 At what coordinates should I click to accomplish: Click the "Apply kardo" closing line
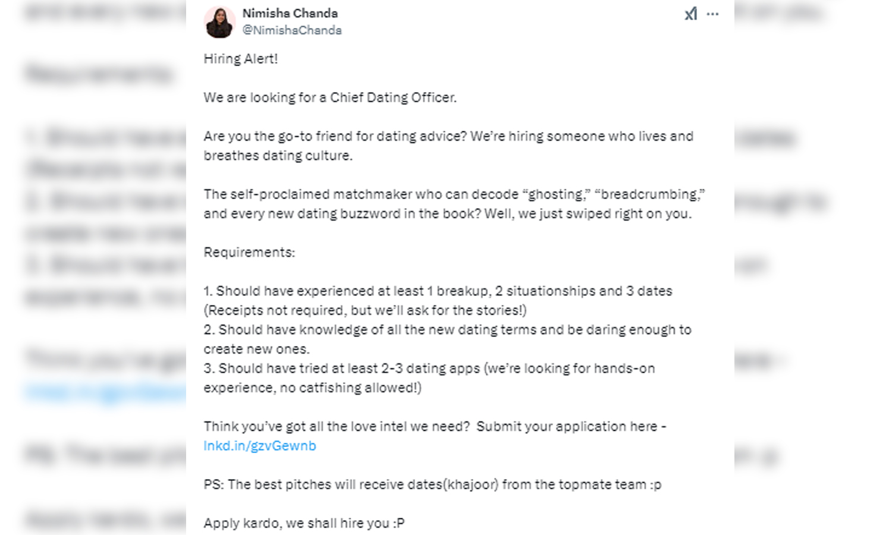pos(304,523)
